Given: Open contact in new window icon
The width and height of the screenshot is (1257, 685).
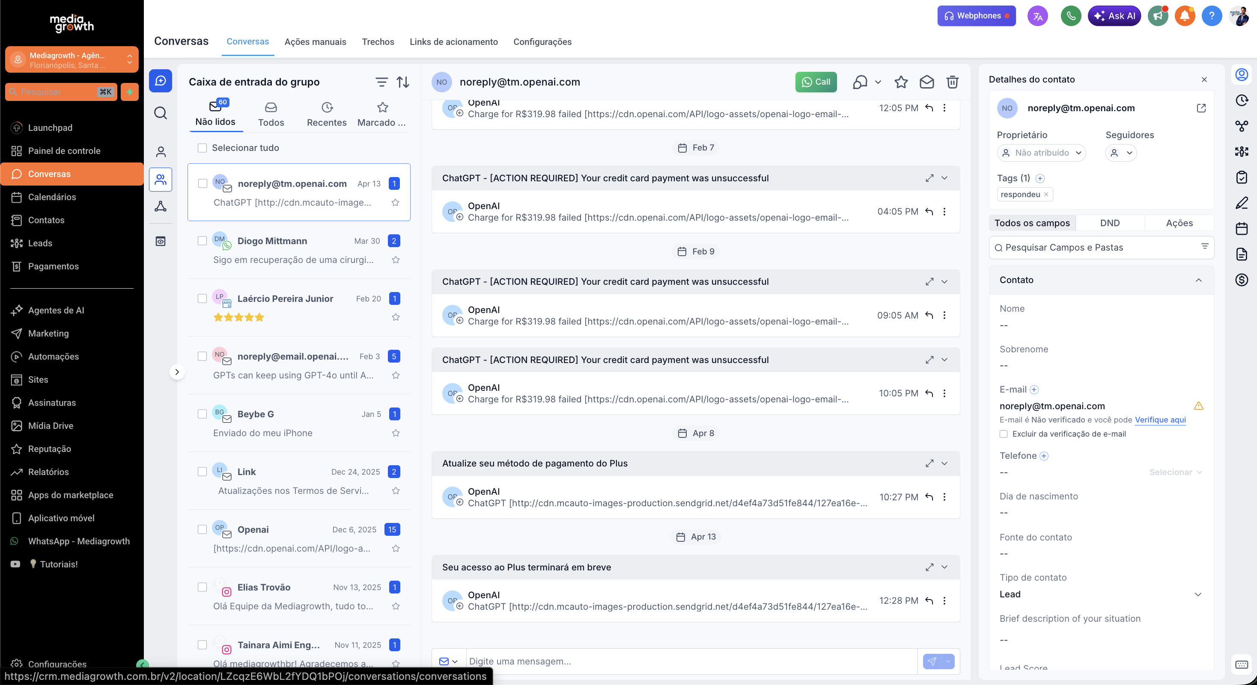Looking at the screenshot, I should 1201,108.
